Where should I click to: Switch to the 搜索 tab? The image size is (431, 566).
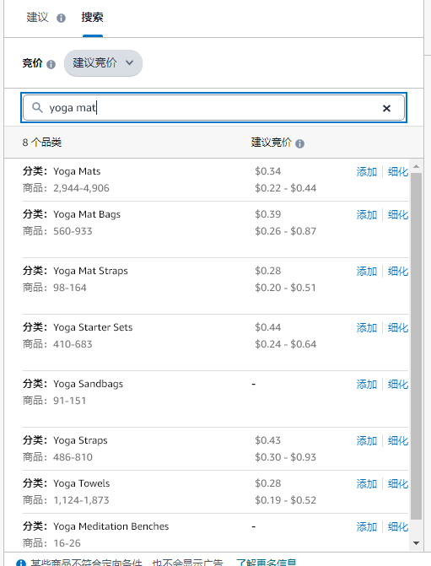pos(93,17)
